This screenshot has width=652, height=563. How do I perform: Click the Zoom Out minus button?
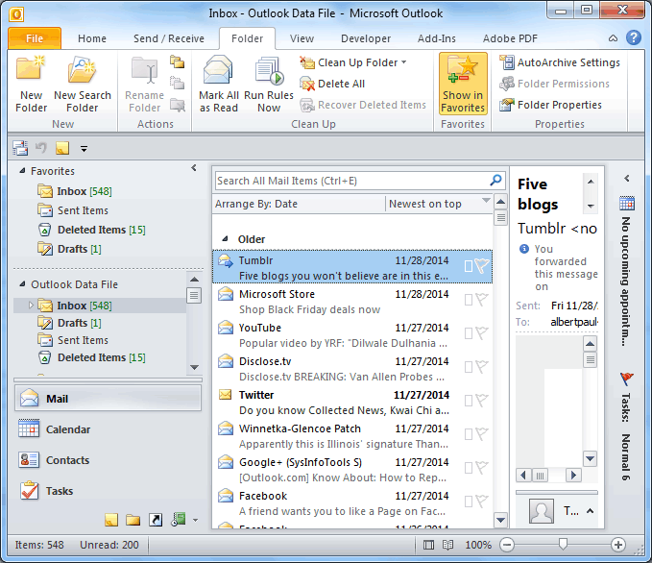[507, 545]
